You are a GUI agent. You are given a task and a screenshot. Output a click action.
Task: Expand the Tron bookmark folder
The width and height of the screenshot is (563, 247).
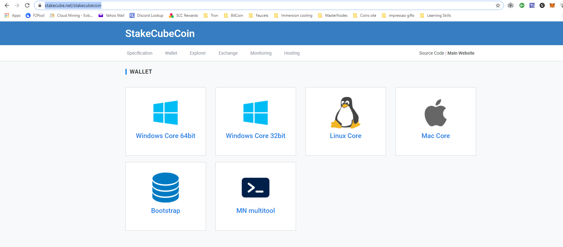pos(211,15)
